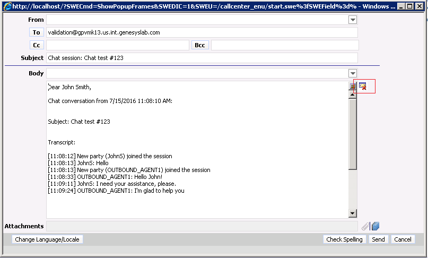Image resolution: width=428 pixels, height=258 pixels.
Task: Cancel the email message
Action: point(403,239)
